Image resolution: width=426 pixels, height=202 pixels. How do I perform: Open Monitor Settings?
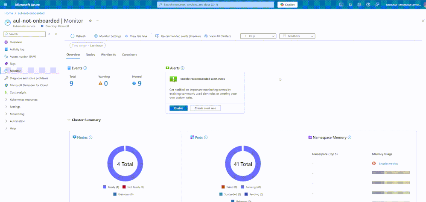coord(107,36)
